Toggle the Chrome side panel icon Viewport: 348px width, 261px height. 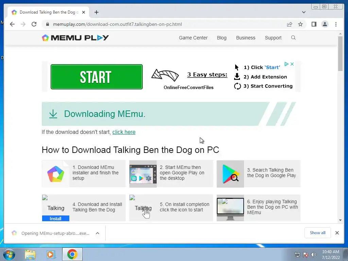coord(314,24)
